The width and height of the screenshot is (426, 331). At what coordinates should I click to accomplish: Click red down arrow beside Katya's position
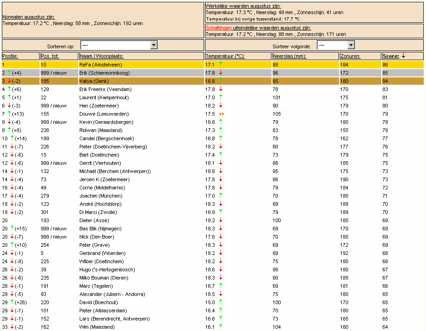pyautogui.click(x=9, y=81)
